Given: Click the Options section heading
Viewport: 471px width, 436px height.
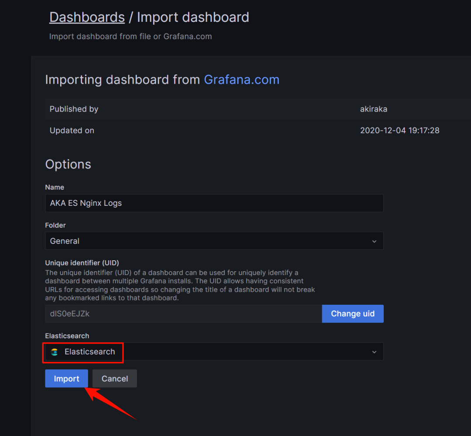Looking at the screenshot, I should click(x=68, y=164).
